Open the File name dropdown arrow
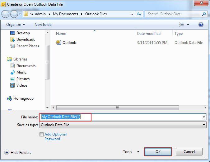 click(204, 117)
